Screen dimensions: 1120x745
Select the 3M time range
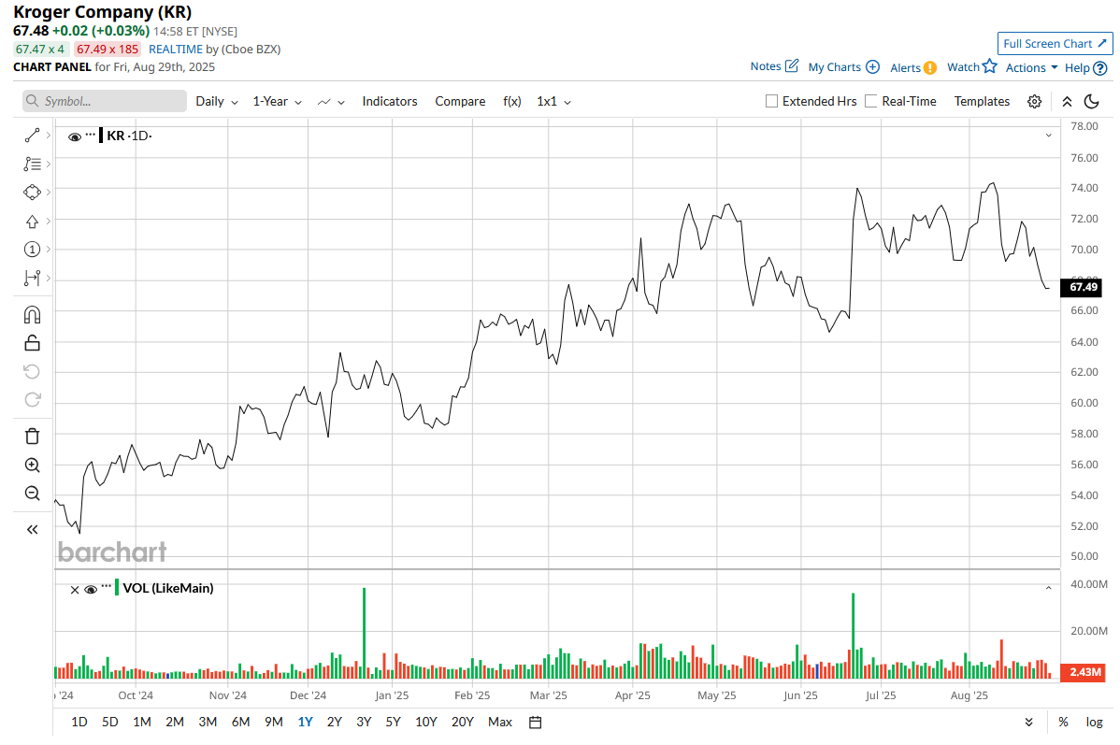(208, 723)
